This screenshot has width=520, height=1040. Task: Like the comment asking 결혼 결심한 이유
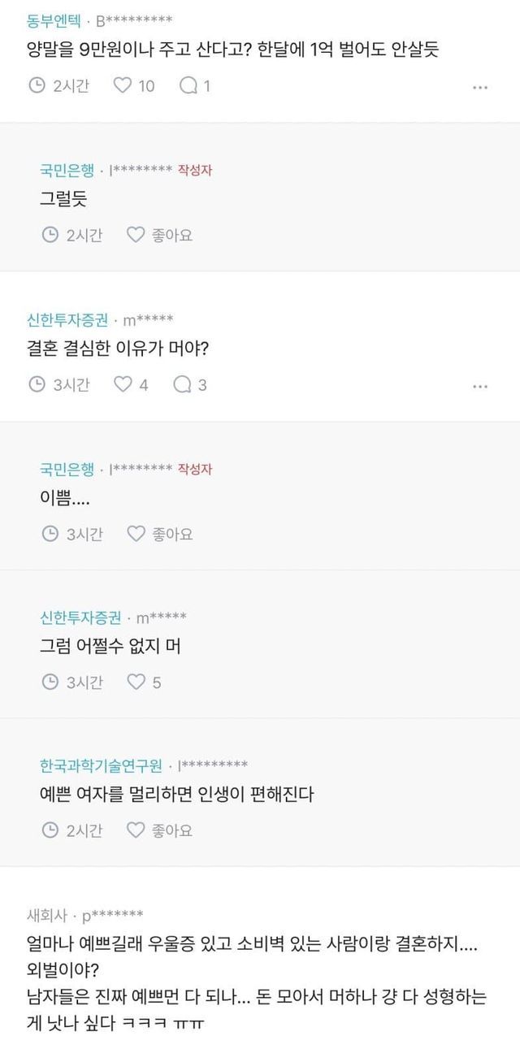123,384
